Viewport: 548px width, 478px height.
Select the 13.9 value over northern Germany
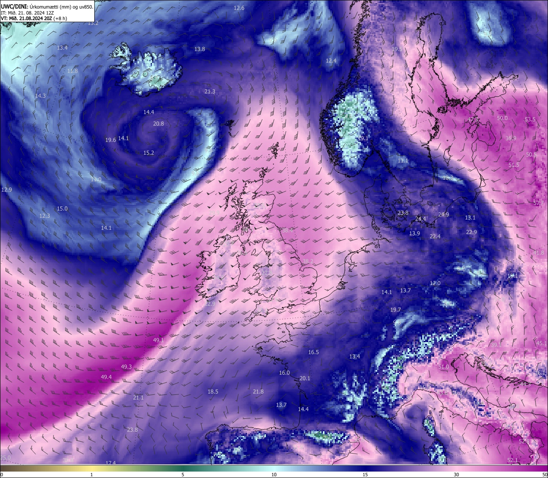pyautogui.click(x=414, y=234)
